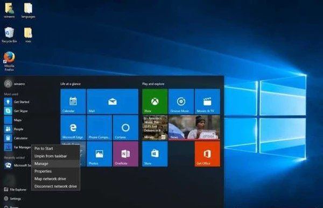Open the Cortana tile

click(x=125, y=127)
